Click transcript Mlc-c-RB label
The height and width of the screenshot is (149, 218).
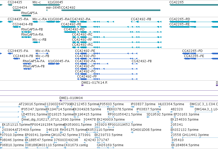pyautogui.click(x=39, y=40)
